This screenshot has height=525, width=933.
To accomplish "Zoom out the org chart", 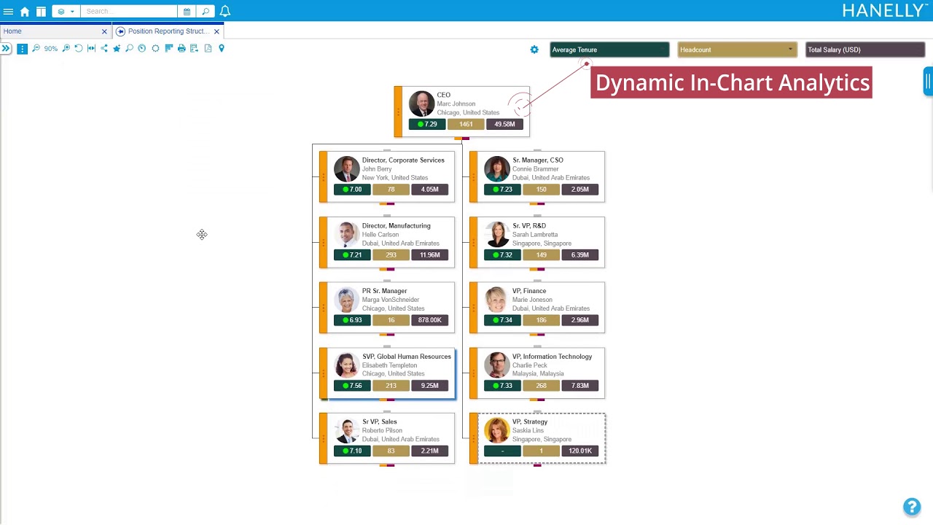I will click(x=36, y=48).
